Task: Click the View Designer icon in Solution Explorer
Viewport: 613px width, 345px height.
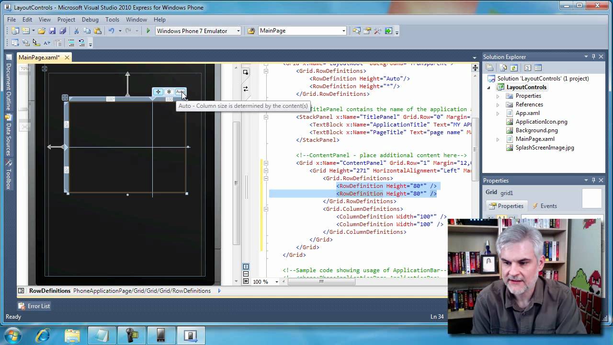Action: 538,68
